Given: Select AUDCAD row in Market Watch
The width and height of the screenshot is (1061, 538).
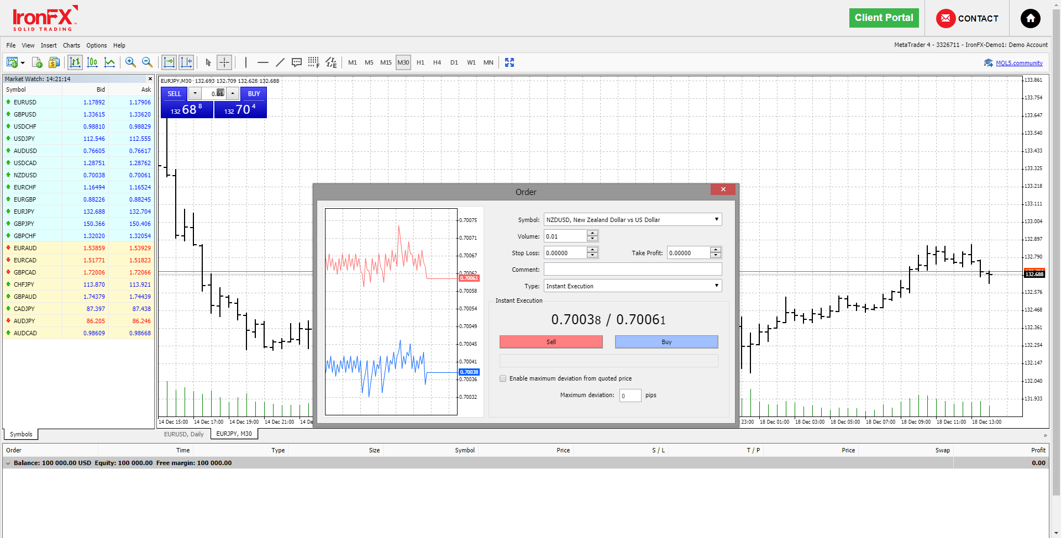Looking at the screenshot, I should 78,333.
